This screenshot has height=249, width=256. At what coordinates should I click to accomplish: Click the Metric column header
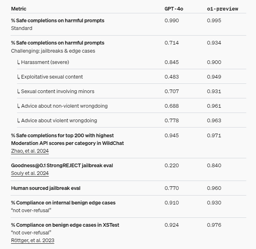pyautogui.click(x=19, y=9)
